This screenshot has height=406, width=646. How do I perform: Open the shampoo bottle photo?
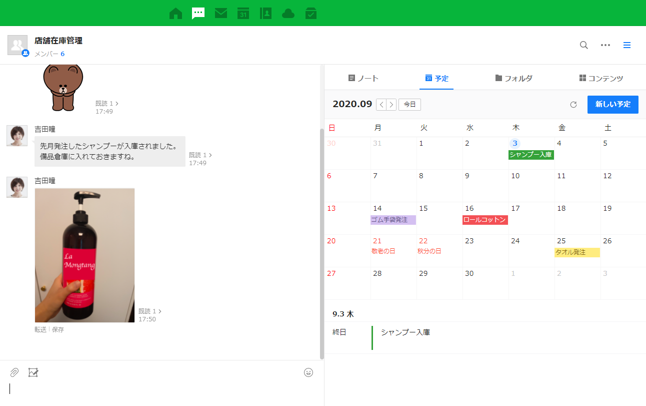pyautogui.click(x=84, y=255)
